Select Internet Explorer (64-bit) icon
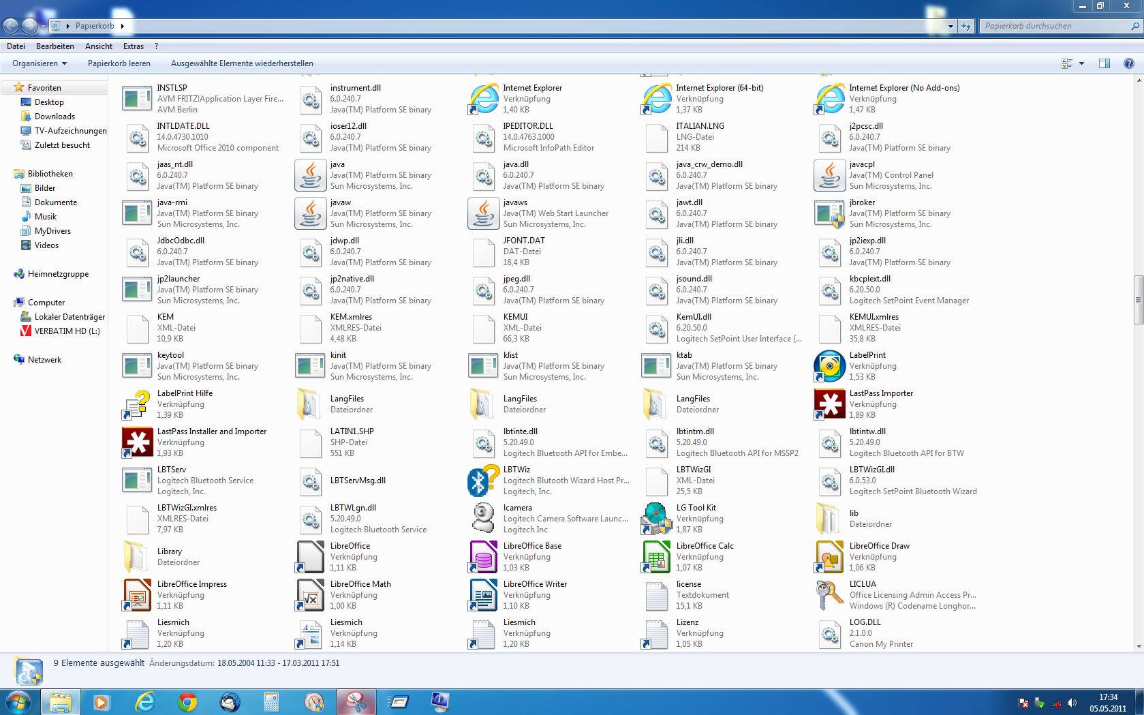This screenshot has height=715, width=1144. (656, 99)
